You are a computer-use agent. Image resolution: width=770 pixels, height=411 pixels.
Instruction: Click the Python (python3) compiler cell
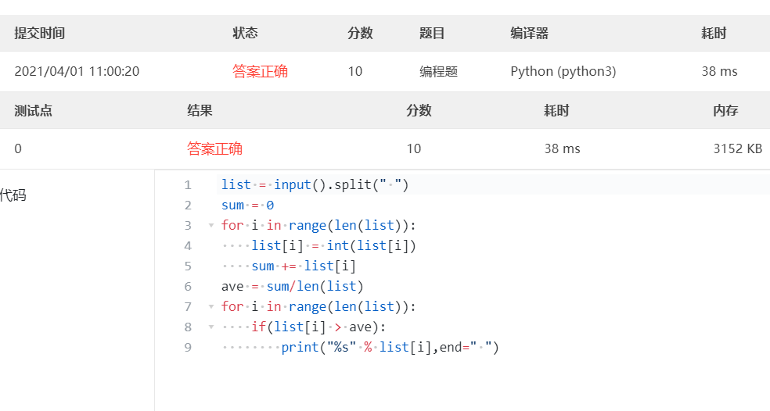tap(563, 72)
